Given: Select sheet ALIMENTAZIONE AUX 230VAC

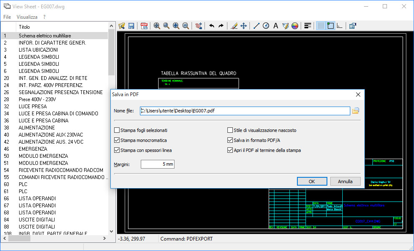Looking at the screenshot, I should (x=55, y=135).
